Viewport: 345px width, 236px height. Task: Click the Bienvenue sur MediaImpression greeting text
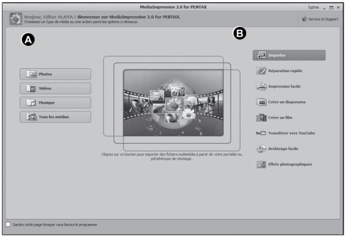coord(129,17)
